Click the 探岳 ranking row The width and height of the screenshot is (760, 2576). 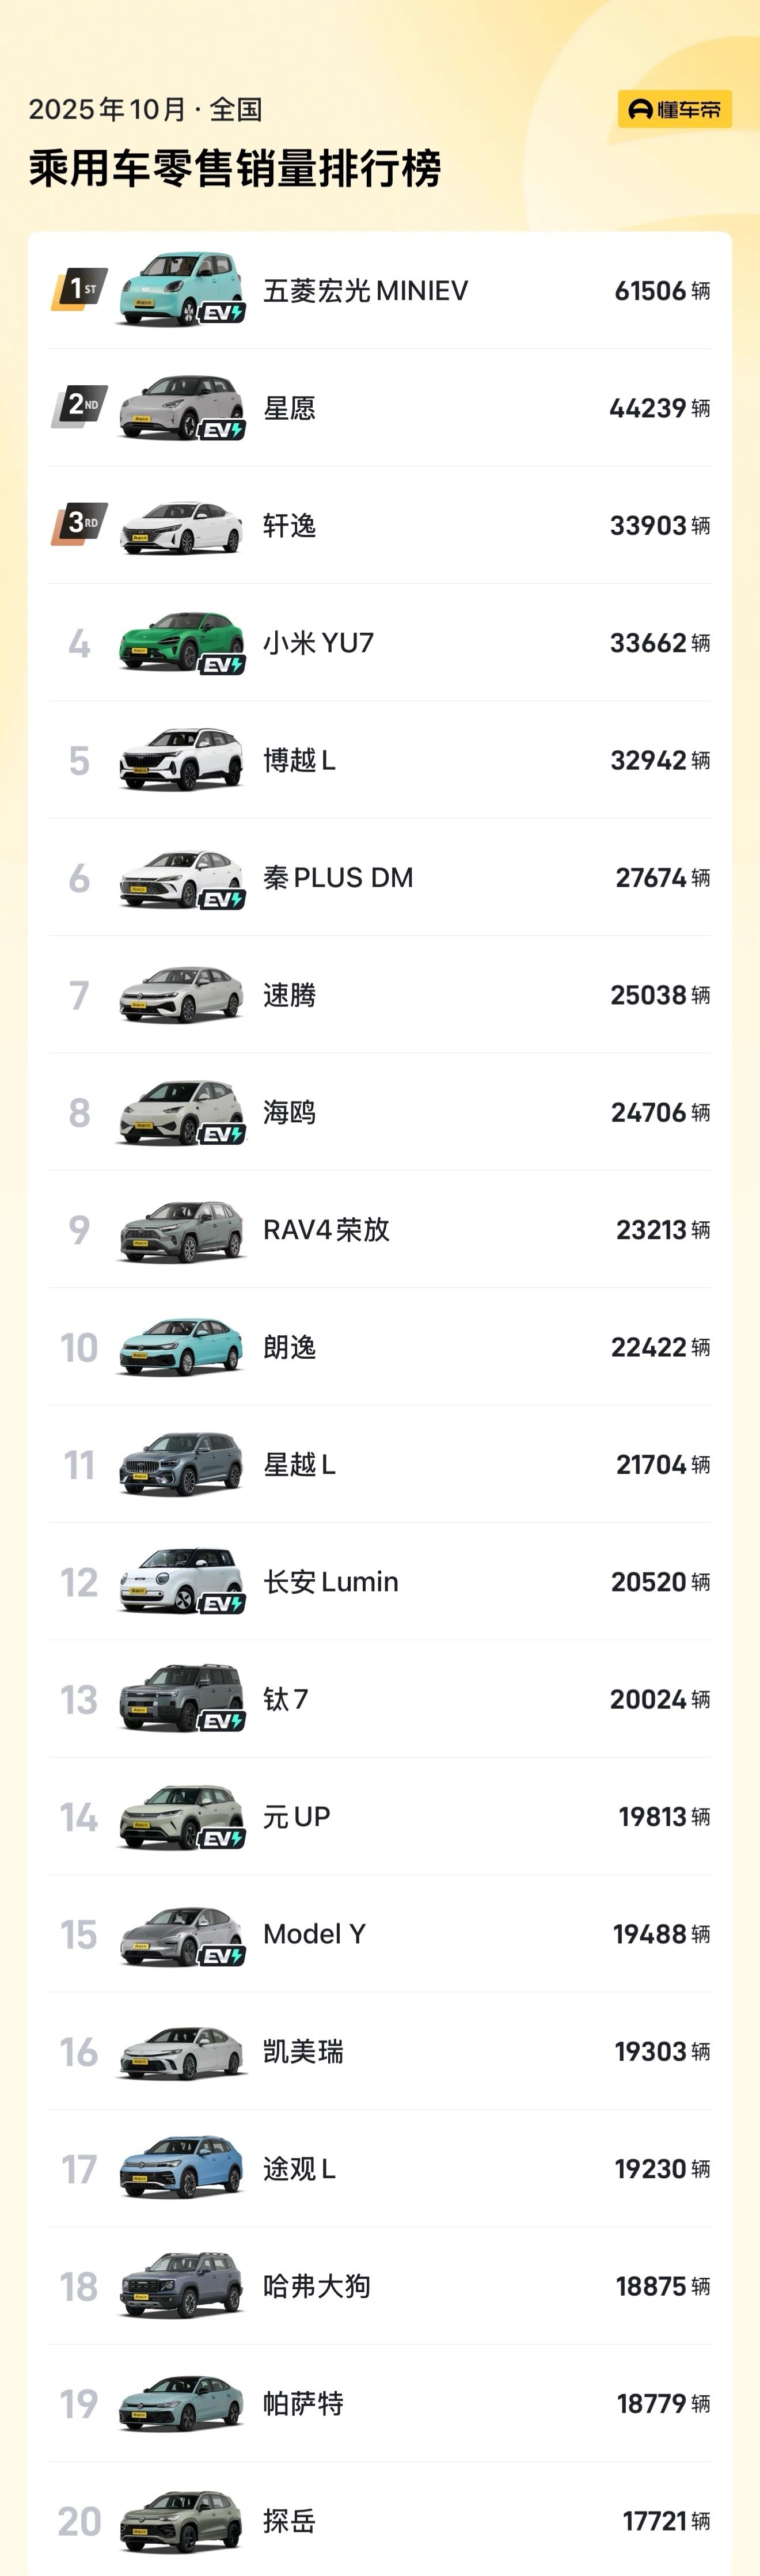[380, 2519]
